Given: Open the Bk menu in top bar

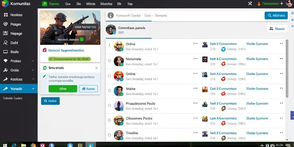Looking at the screenshot, I should coord(119,4).
